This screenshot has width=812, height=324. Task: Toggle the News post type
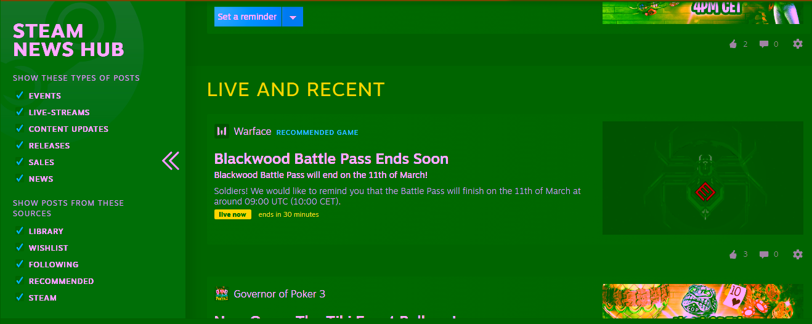coord(20,179)
